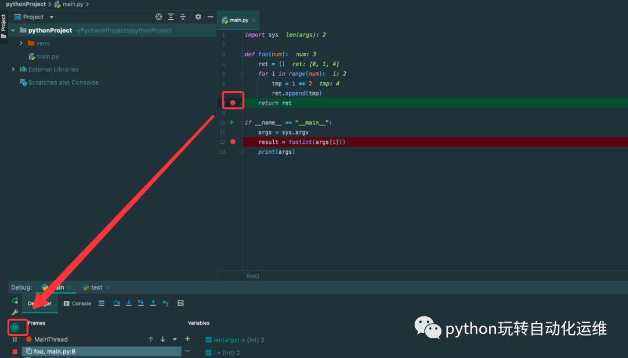Open the Evaluate Expression calculator icon
Viewport: 628px width, 358px height.
(181, 303)
